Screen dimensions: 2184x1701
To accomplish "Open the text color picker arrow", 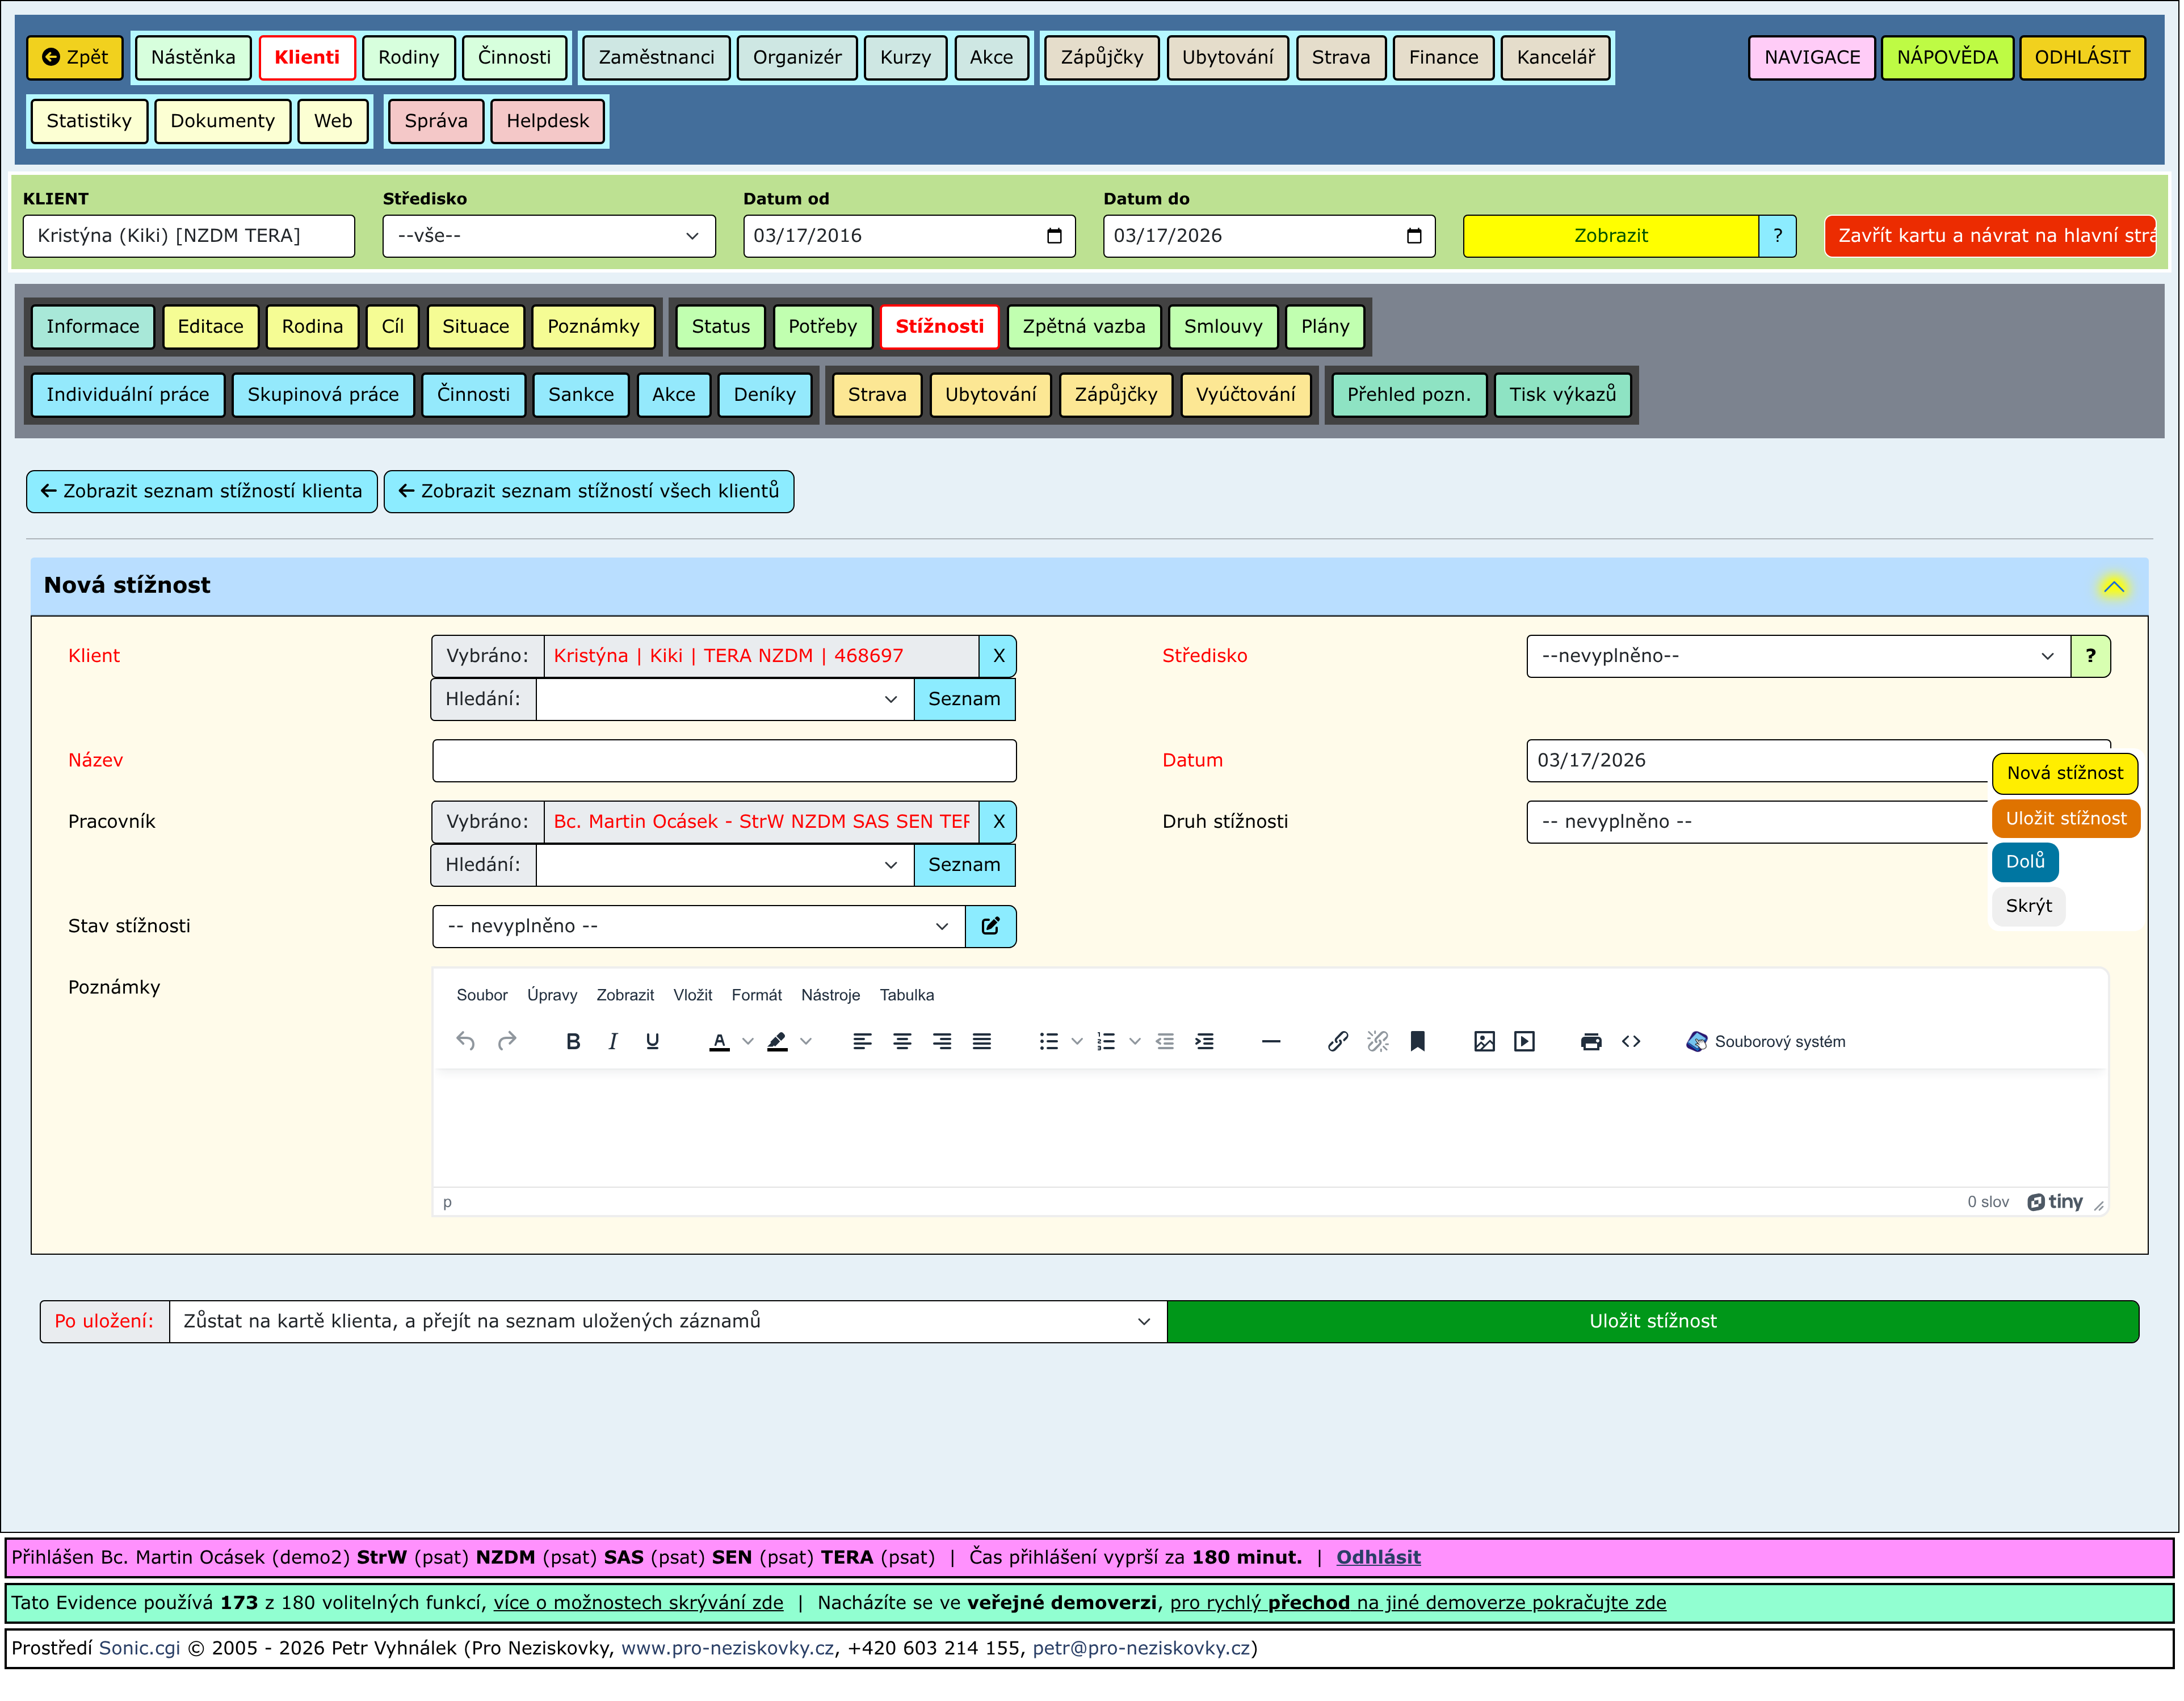I will click(x=748, y=1042).
